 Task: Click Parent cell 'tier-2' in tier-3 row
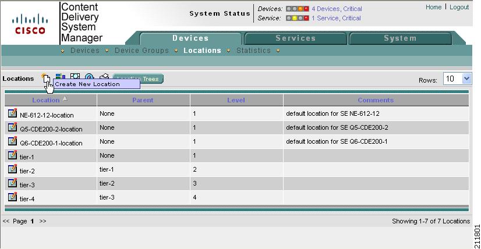click(107, 183)
